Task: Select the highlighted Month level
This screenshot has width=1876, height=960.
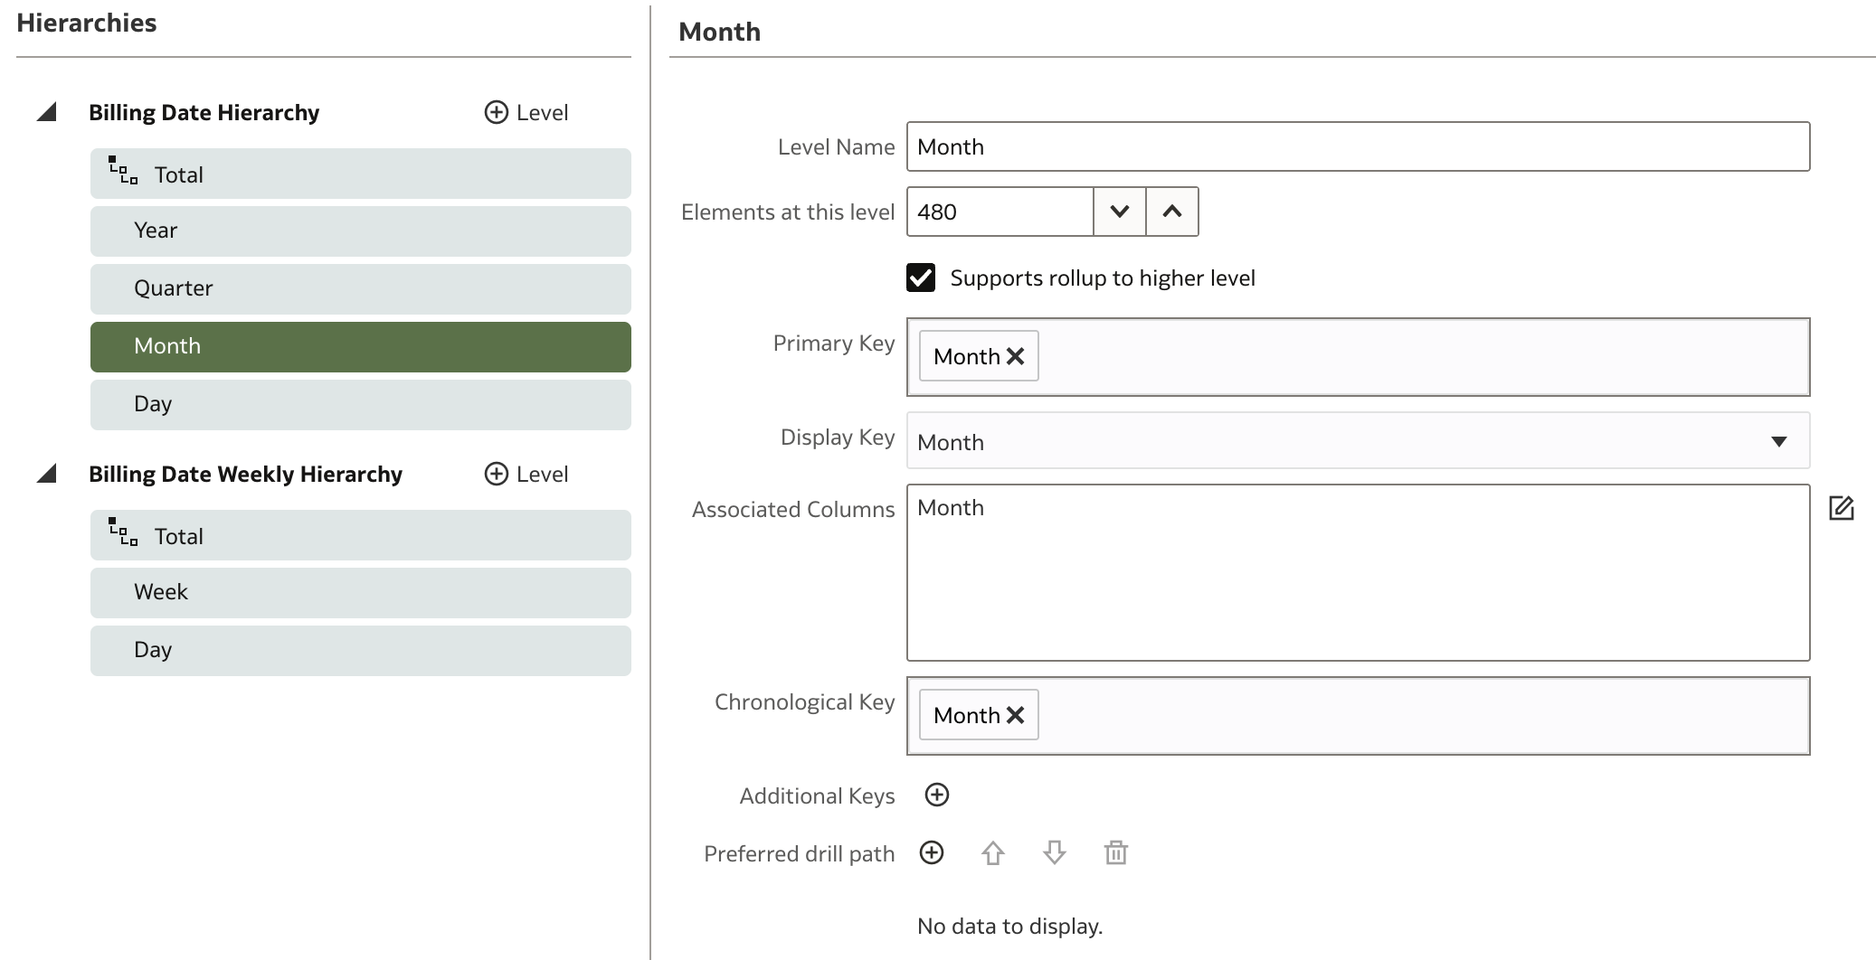Action: [360, 347]
